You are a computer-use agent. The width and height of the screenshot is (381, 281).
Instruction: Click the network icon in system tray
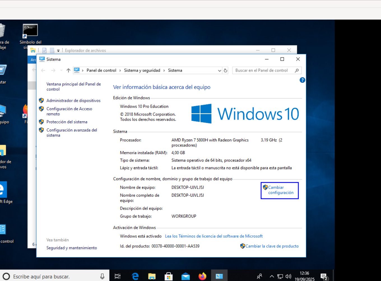tap(280, 277)
